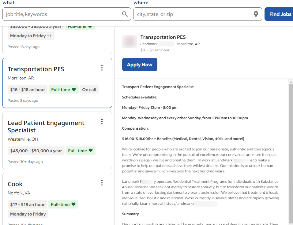The width and height of the screenshot is (293, 225).
Task: Click the heart icon on Westerville Full-time tag
Action: (91, 151)
